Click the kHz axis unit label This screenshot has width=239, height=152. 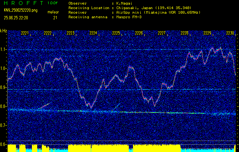point(3,31)
